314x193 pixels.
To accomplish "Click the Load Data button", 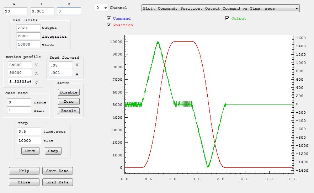I will (x=57, y=182).
